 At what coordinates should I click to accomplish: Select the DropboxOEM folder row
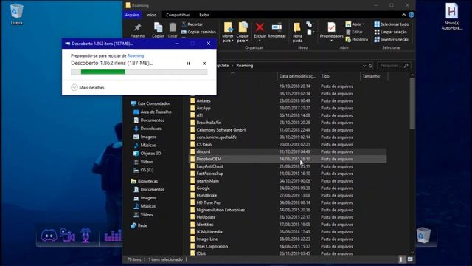[288, 159]
